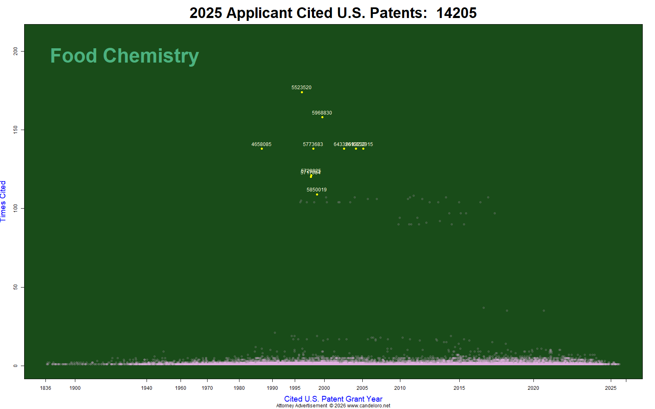Click the Food Chemistry heading text

[x=124, y=56]
